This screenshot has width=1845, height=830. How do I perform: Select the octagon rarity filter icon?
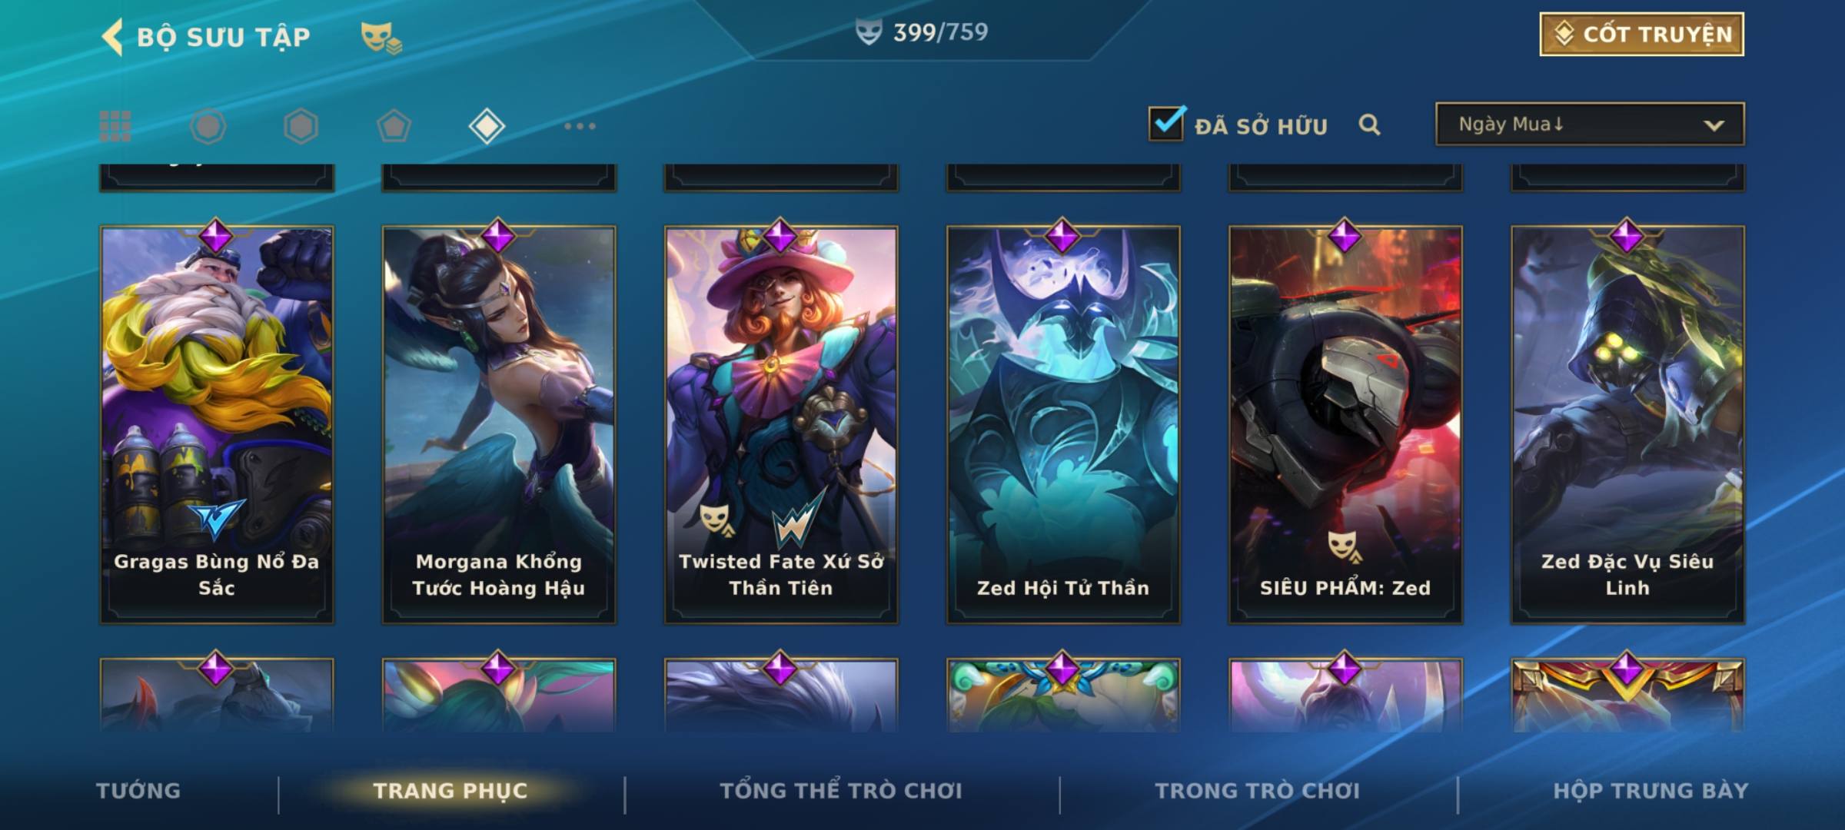(208, 126)
